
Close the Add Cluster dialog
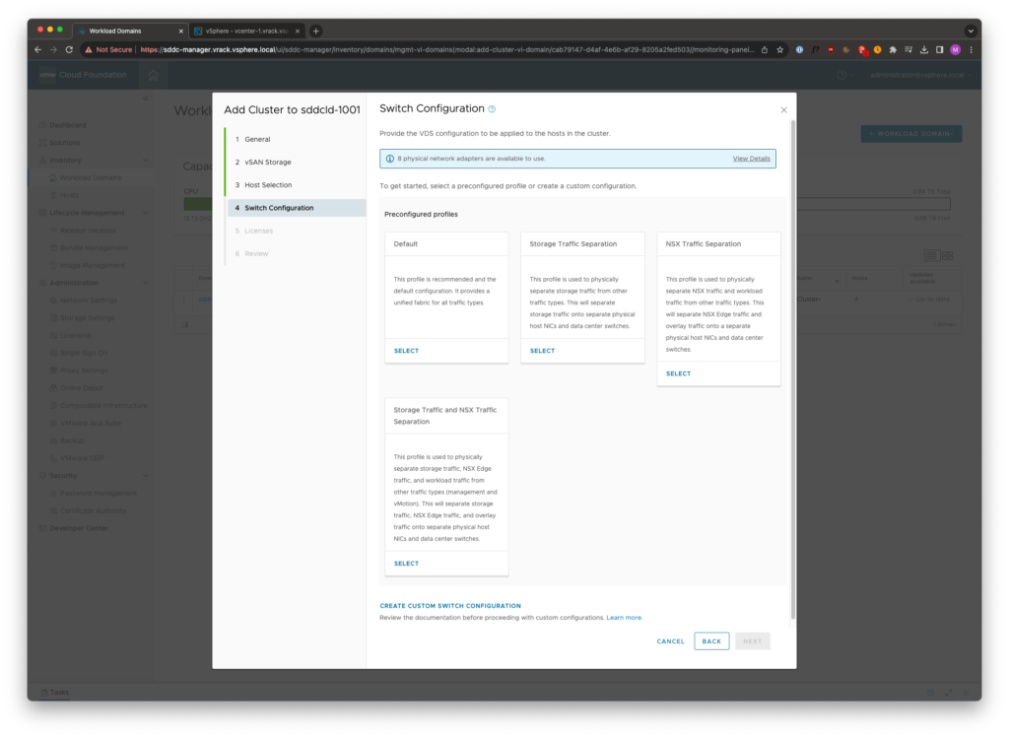783,110
